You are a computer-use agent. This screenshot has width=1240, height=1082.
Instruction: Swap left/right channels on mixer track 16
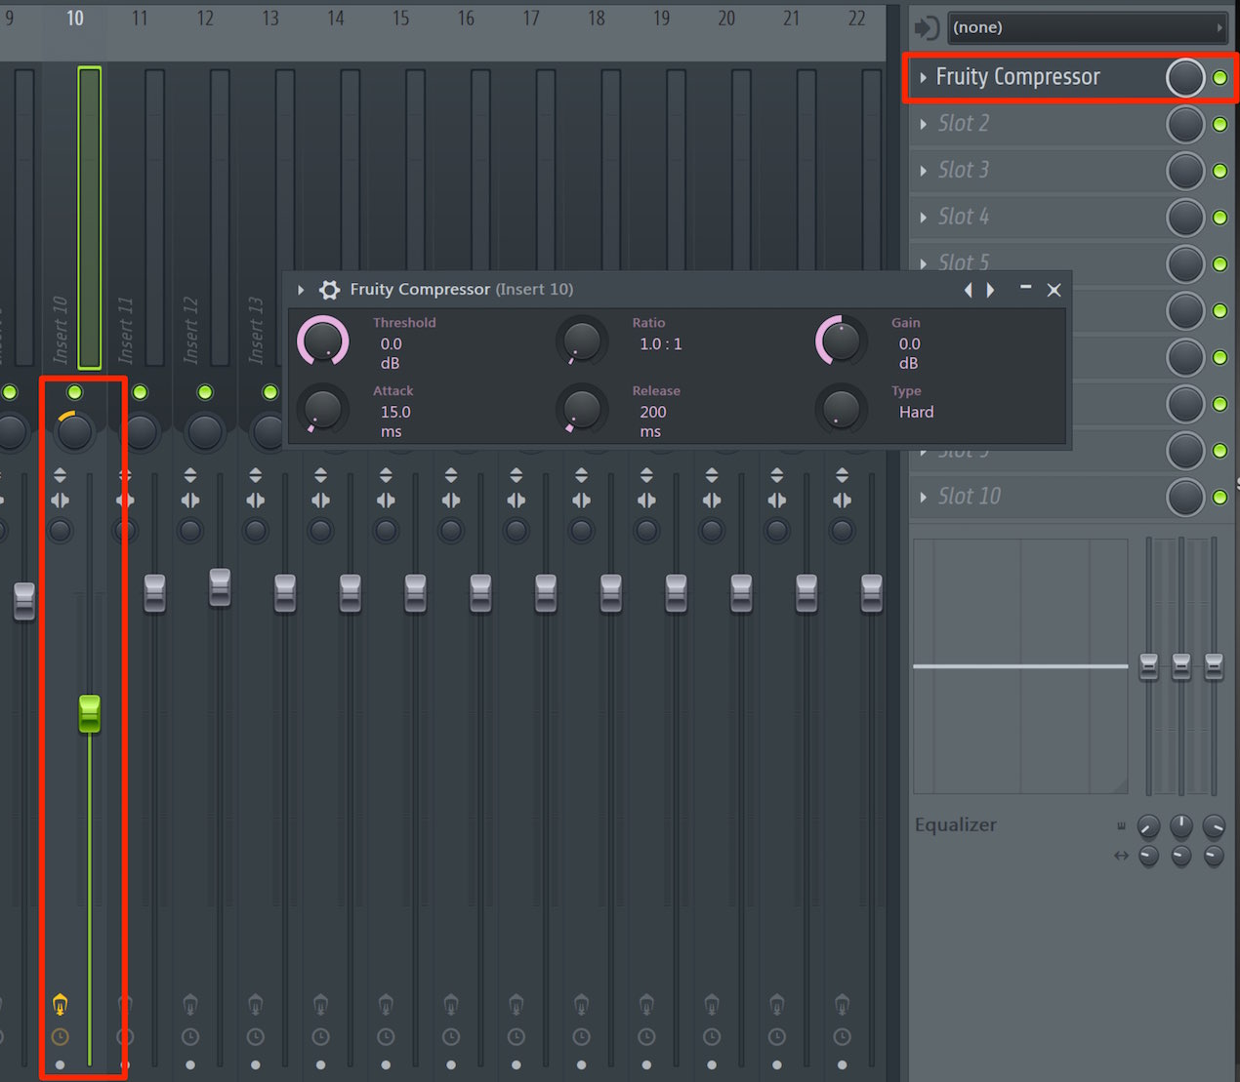[451, 501]
